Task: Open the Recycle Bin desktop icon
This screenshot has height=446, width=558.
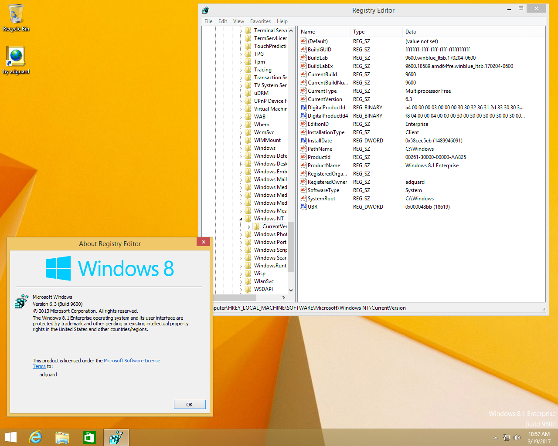Action: (16, 17)
